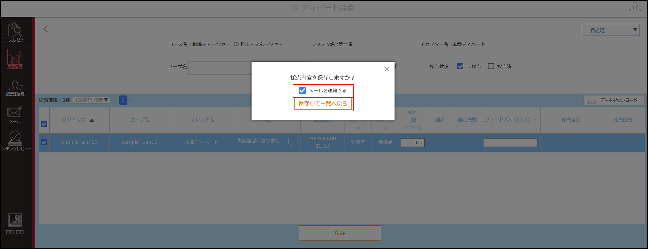Click 保存して一覧へ戻る button
Screen dimensions: 648x249
[x=323, y=104]
